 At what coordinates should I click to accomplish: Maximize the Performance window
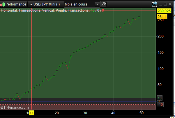point(165,4)
